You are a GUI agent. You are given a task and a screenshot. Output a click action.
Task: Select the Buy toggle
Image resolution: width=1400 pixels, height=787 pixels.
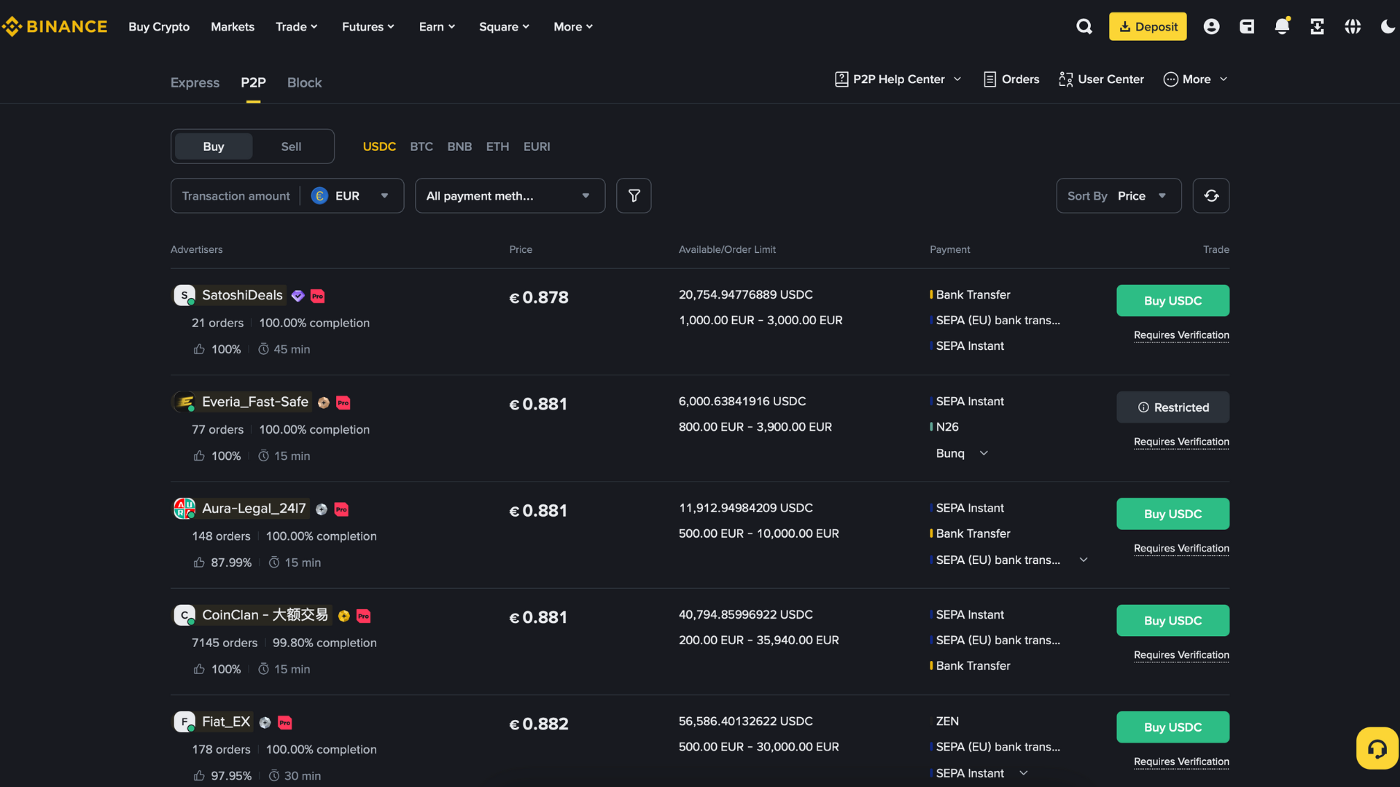[213, 146]
